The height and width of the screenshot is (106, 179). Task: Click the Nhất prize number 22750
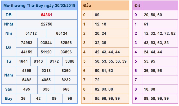[47, 24]
